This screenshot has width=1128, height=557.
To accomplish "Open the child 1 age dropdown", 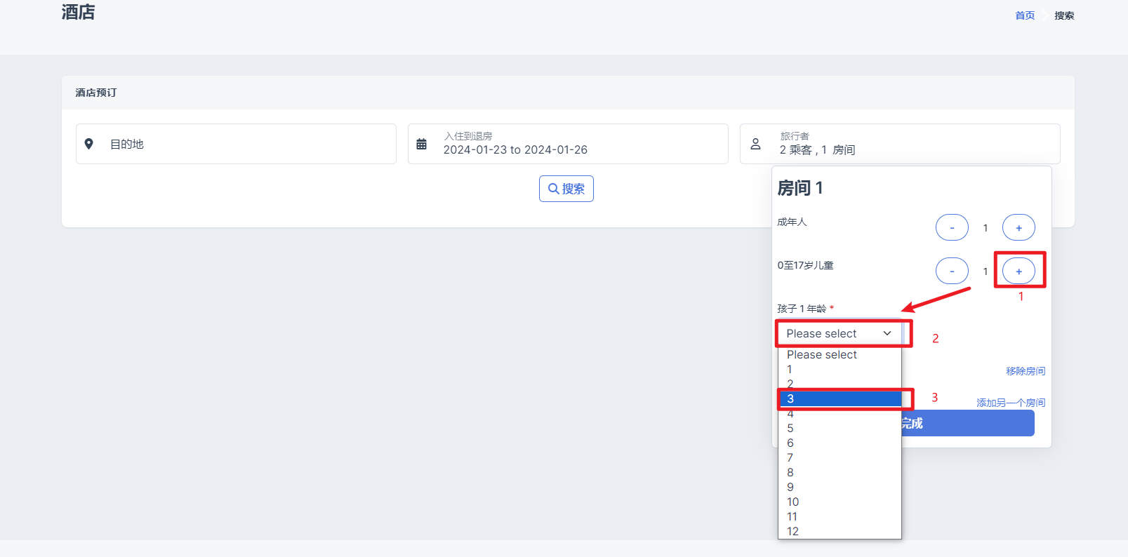I will 839,333.
